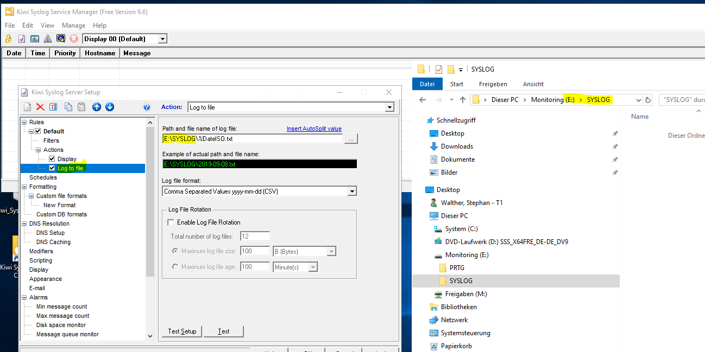Screen dimensions: 705x352
Task: Click the setup tree scrollbar down arrow
Action: [150, 336]
